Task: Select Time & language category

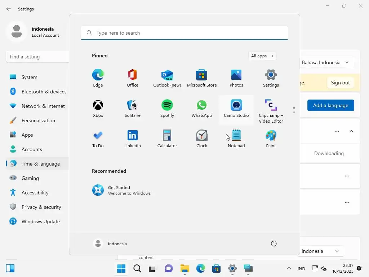Action: (37, 164)
